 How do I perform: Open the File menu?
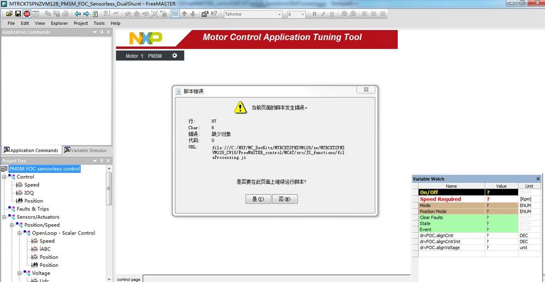(x=11, y=23)
